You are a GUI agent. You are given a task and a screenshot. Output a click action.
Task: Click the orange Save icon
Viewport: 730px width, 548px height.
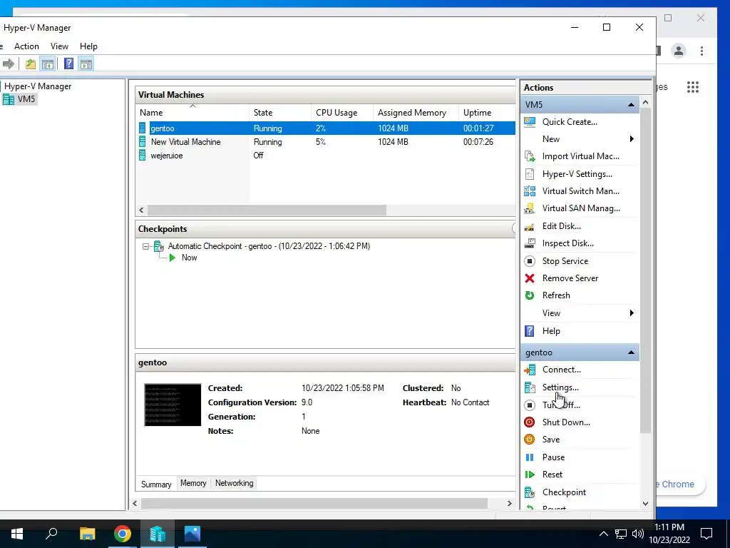tap(530, 440)
